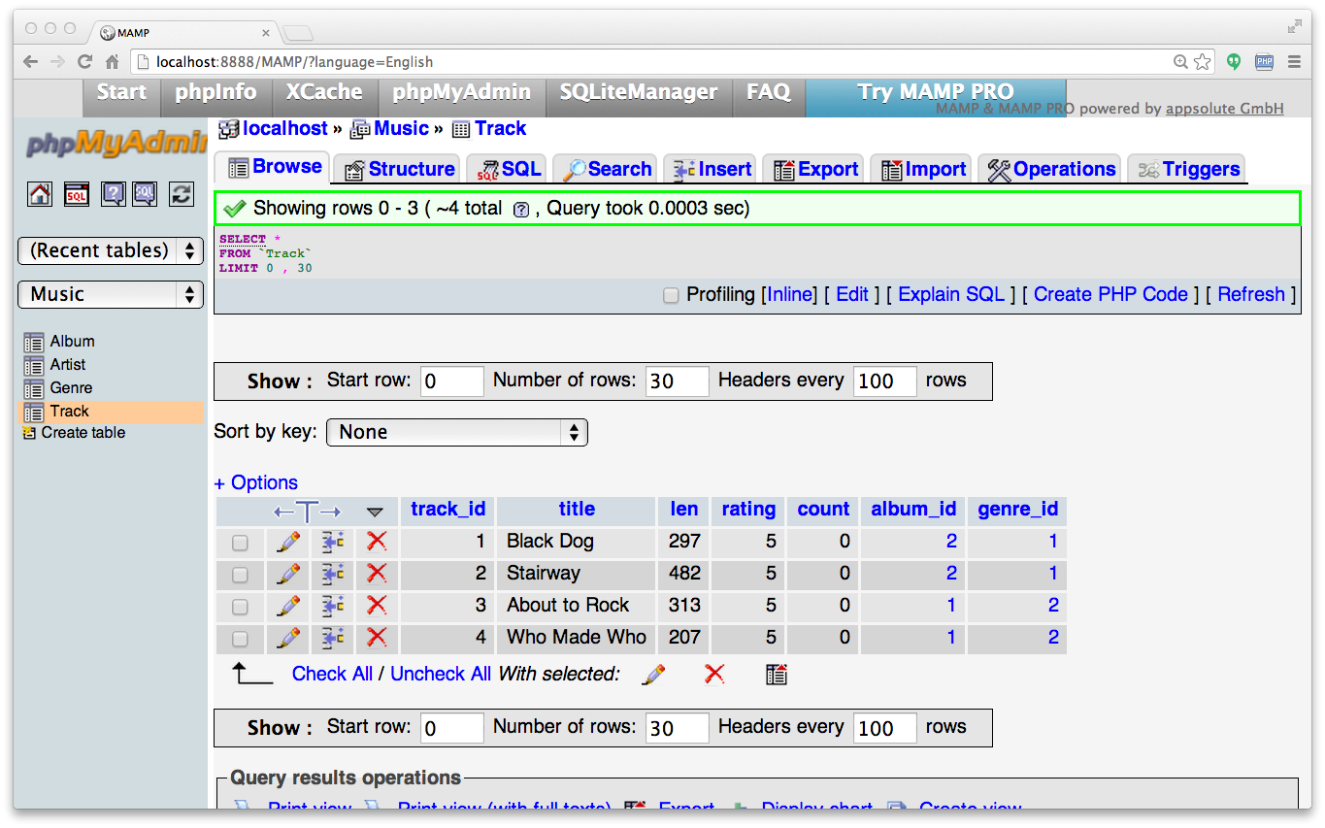This screenshot has width=1325, height=828.
Task: Check the Who Made Who row checkbox
Action: click(240, 639)
